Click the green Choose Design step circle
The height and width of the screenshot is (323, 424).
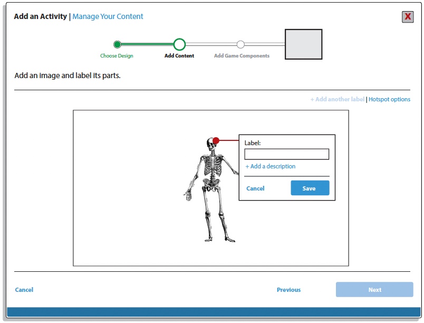tap(117, 44)
